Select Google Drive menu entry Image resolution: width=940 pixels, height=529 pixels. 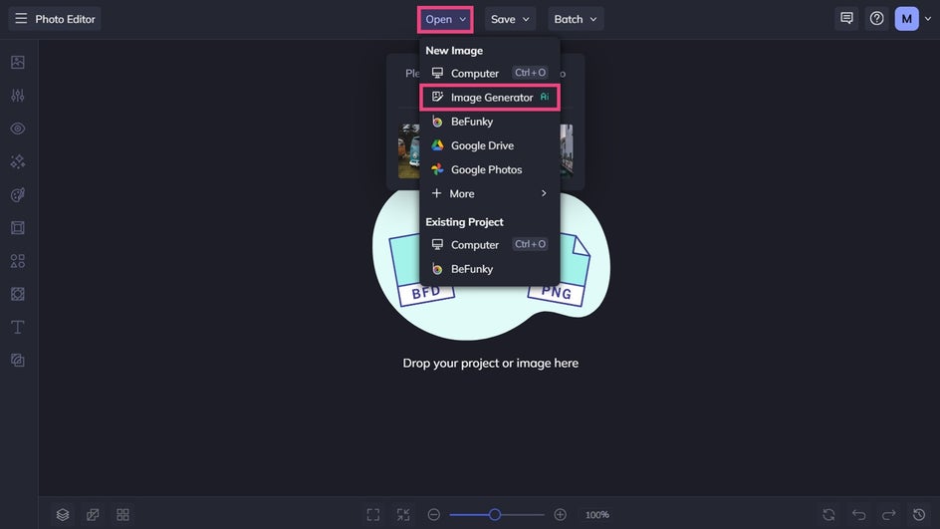click(490, 145)
